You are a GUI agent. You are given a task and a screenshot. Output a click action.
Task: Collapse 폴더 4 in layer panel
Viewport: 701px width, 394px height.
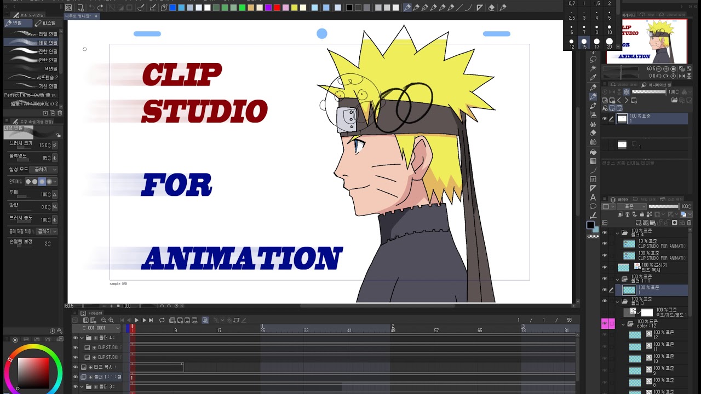[618, 233]
